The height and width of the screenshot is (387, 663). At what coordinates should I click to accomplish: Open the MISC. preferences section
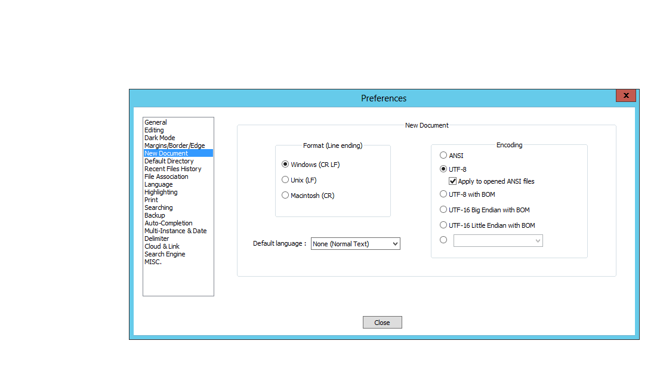click(153, 262)
